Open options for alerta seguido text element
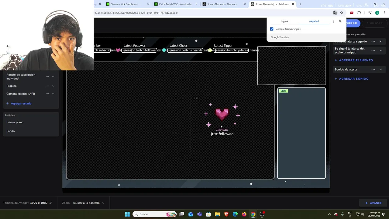Image resolution: width=389 pixels, height=219 pixels. [373, 41]
